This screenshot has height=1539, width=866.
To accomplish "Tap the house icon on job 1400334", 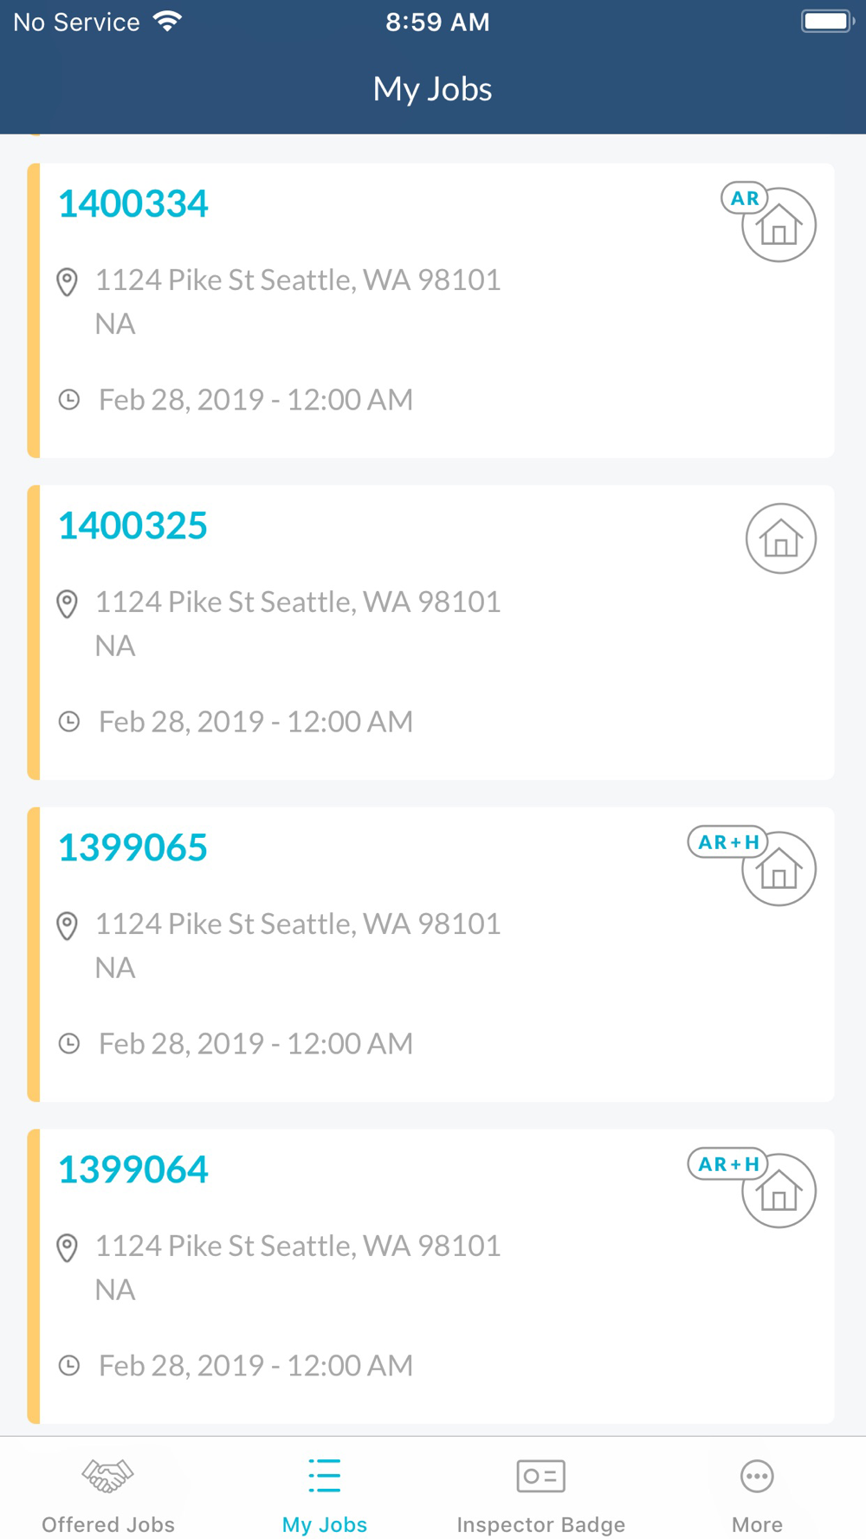I will point(779,226).
